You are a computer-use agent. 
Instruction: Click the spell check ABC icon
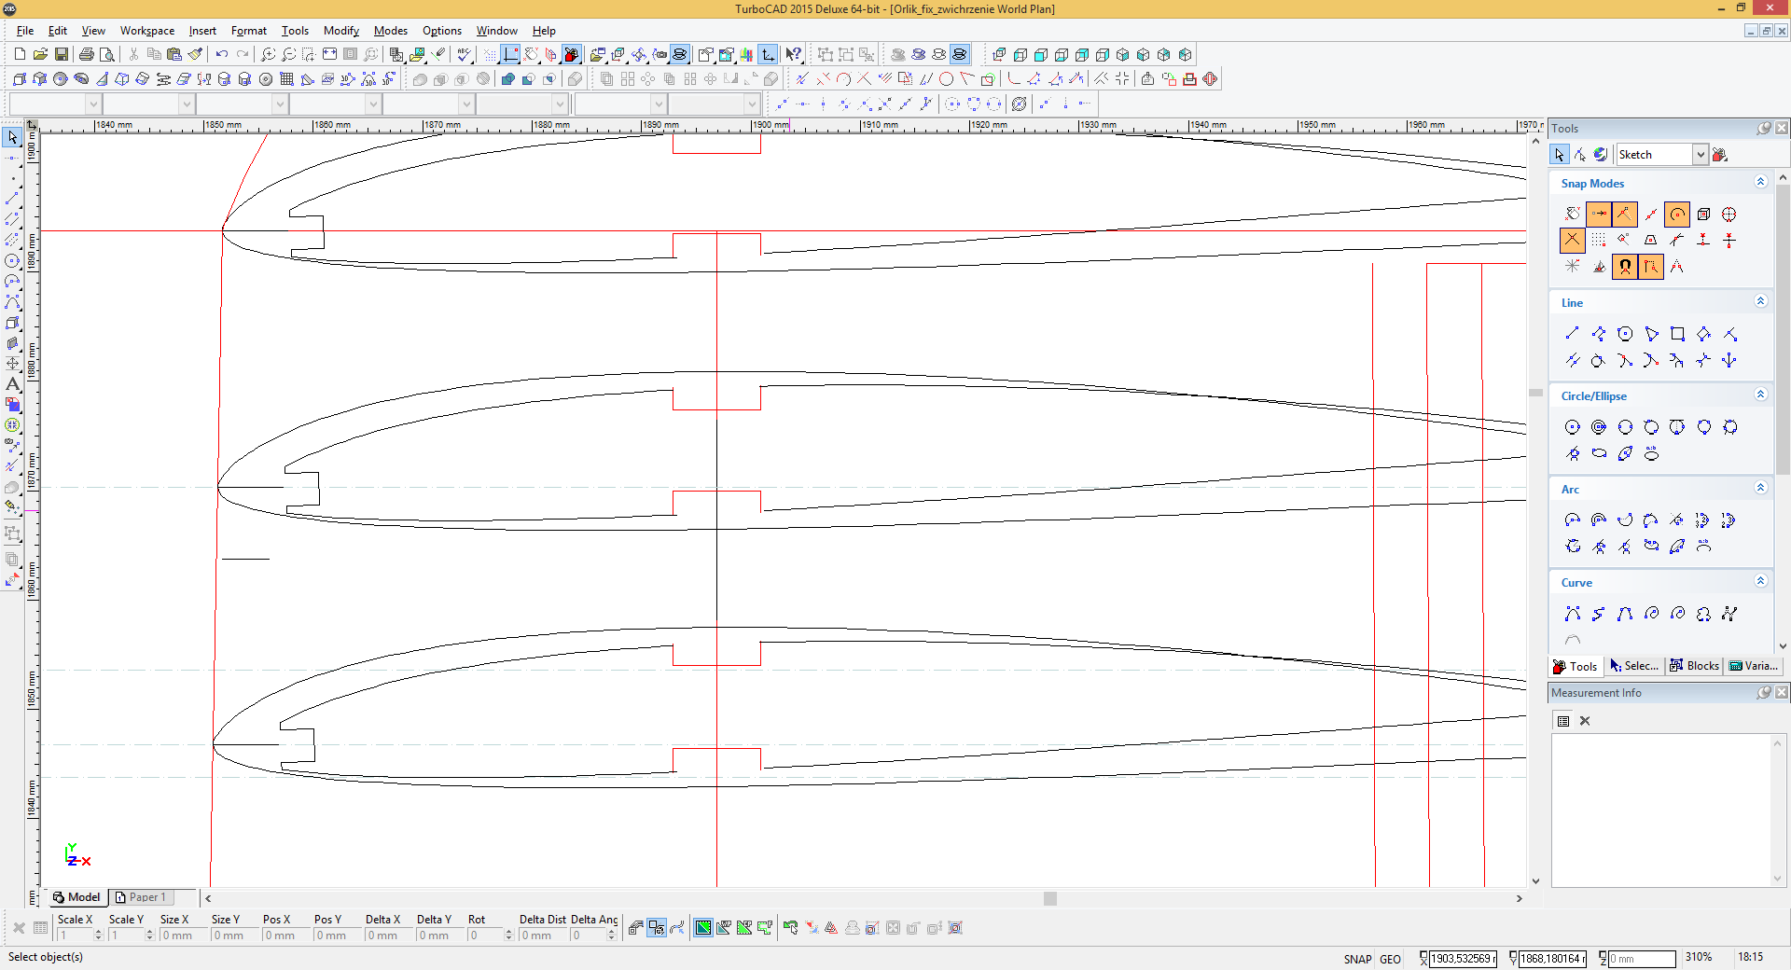point(464,55)
